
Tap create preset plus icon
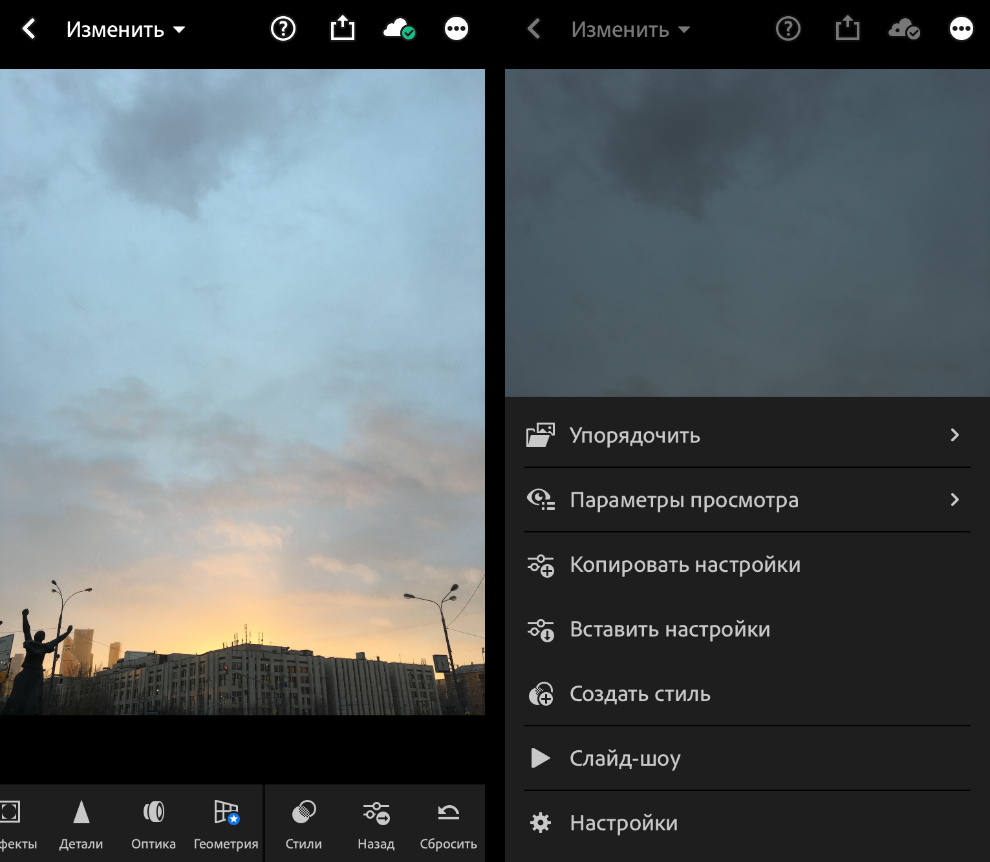pos(541,694)
